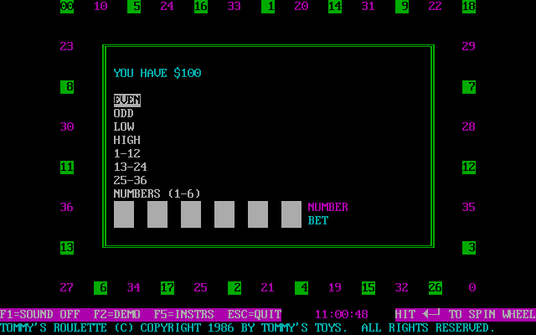Click green 00 wheel slot
The width and height of the screenshot is (536, 335).
(x=67, y=6)
